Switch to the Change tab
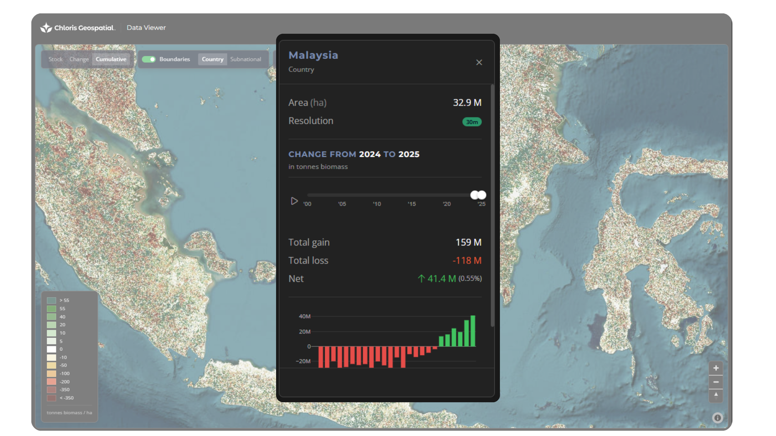Viewport: 776px width, 436px height. point(79,59)
